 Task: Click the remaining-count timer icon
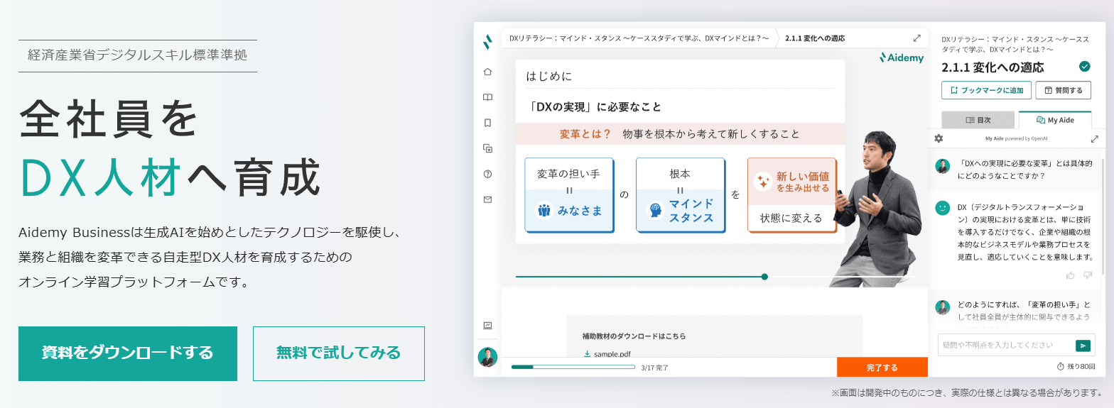(1061, 367)
